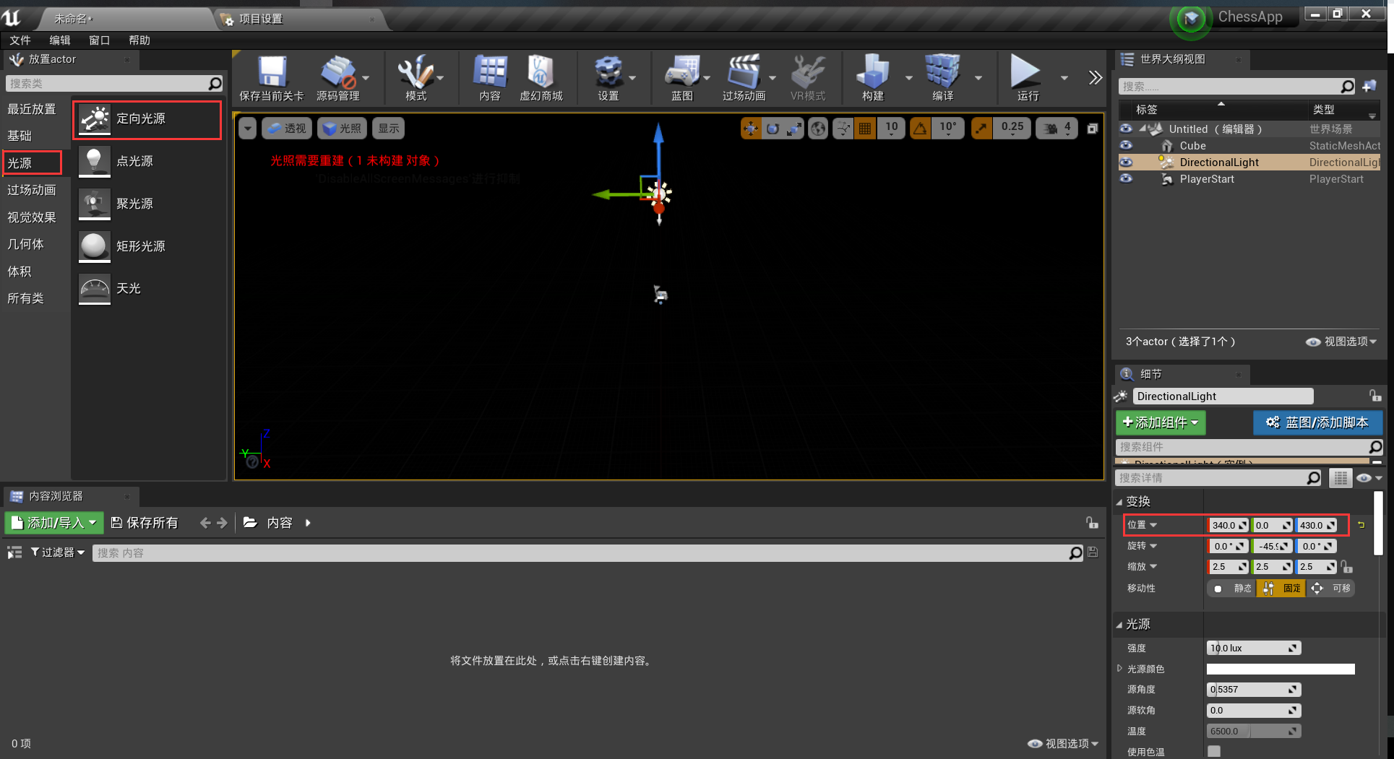The image size is (1394, 759).
Task: Click the Build (构建) toolbar icon
Action: pos(872,72)
